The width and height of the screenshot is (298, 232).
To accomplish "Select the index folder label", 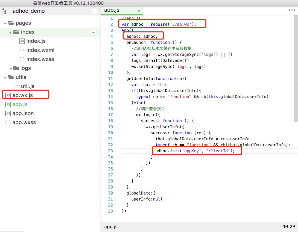I will [28, 32].
